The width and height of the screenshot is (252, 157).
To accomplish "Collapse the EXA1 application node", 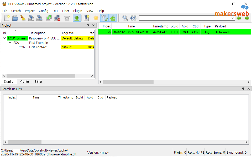I will (9, 43).
